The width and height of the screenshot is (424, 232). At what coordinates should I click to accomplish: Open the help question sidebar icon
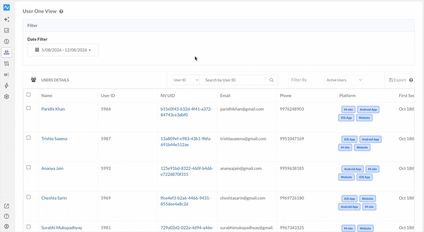tap(7, 216)
